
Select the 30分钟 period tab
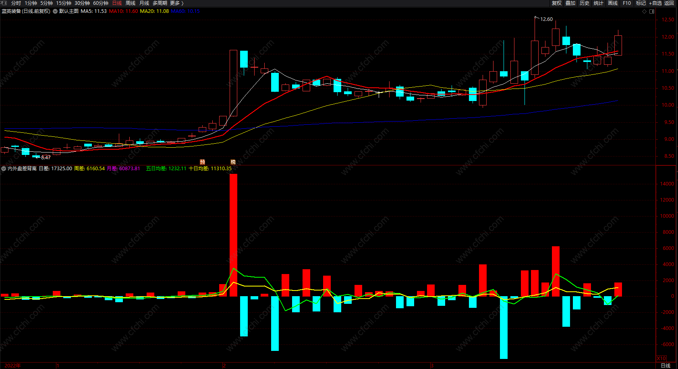tap(82, 3)
